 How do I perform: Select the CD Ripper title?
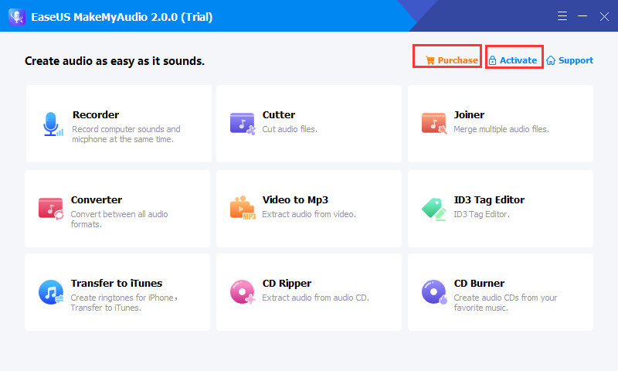click(287, 284)
